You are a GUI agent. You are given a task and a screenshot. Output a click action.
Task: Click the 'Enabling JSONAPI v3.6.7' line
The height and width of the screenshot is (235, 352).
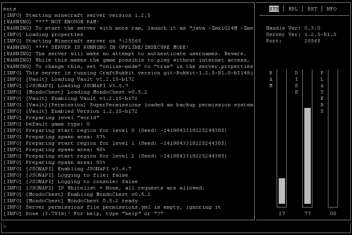(x=67, y=169)
